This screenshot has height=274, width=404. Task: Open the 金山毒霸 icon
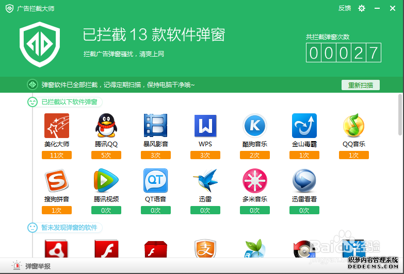click(x=304, y=126)
